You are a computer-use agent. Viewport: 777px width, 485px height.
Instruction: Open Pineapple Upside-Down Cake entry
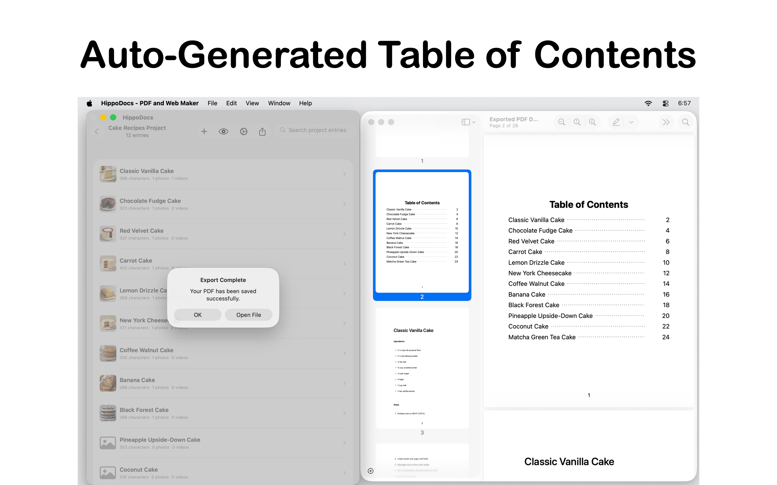(x=223, y=443)
